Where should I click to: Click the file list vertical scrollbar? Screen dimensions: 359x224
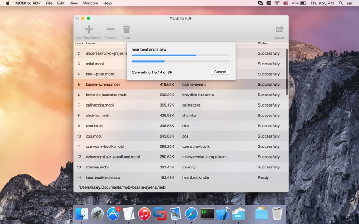click(287, 72)
